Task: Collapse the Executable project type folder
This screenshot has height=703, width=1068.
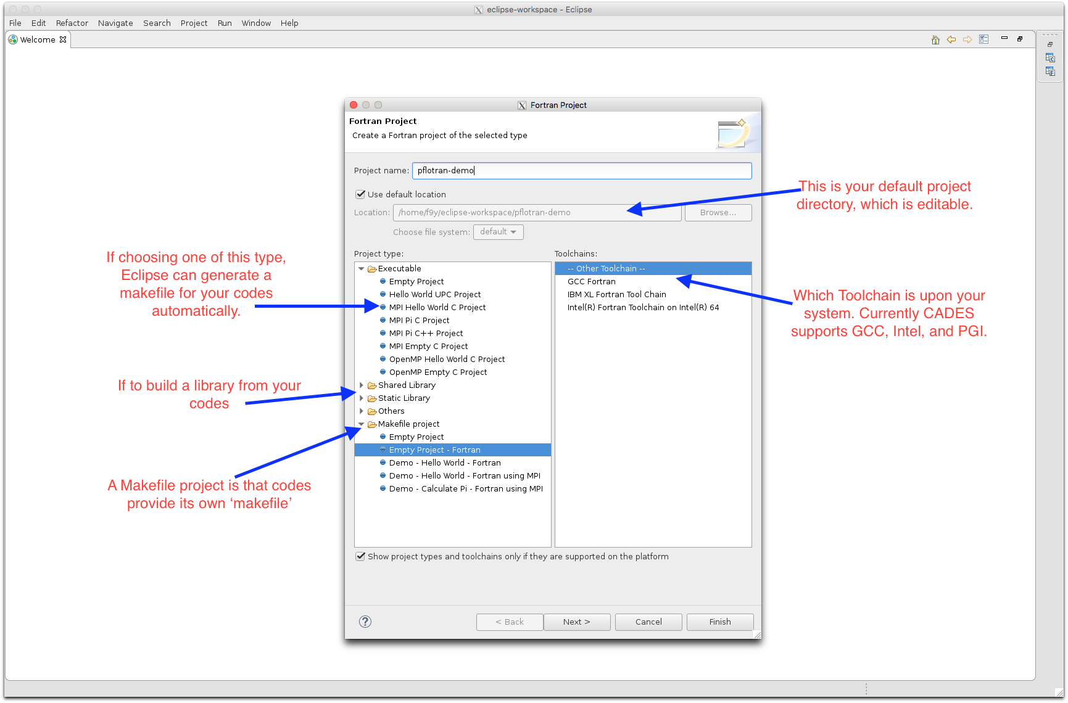Action: tap(362, 269)
